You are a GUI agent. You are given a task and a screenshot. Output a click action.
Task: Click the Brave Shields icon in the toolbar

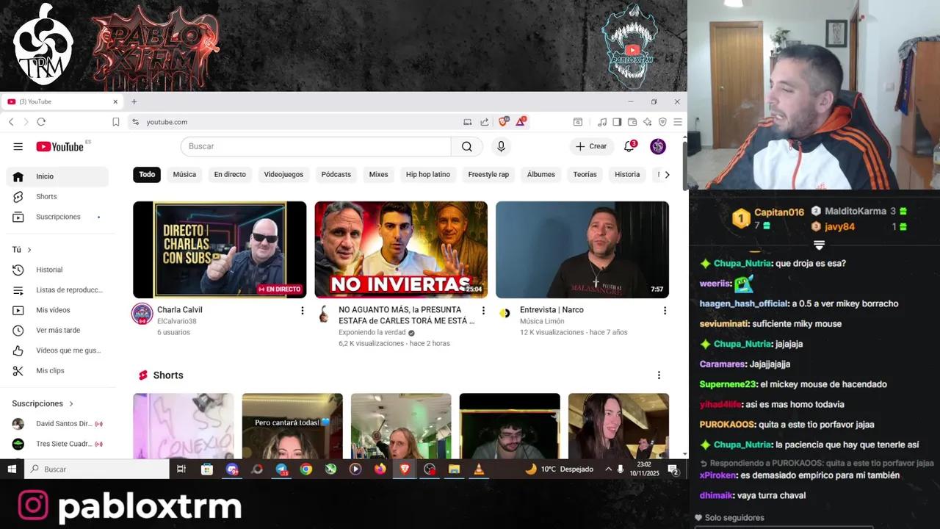(504, 121)
